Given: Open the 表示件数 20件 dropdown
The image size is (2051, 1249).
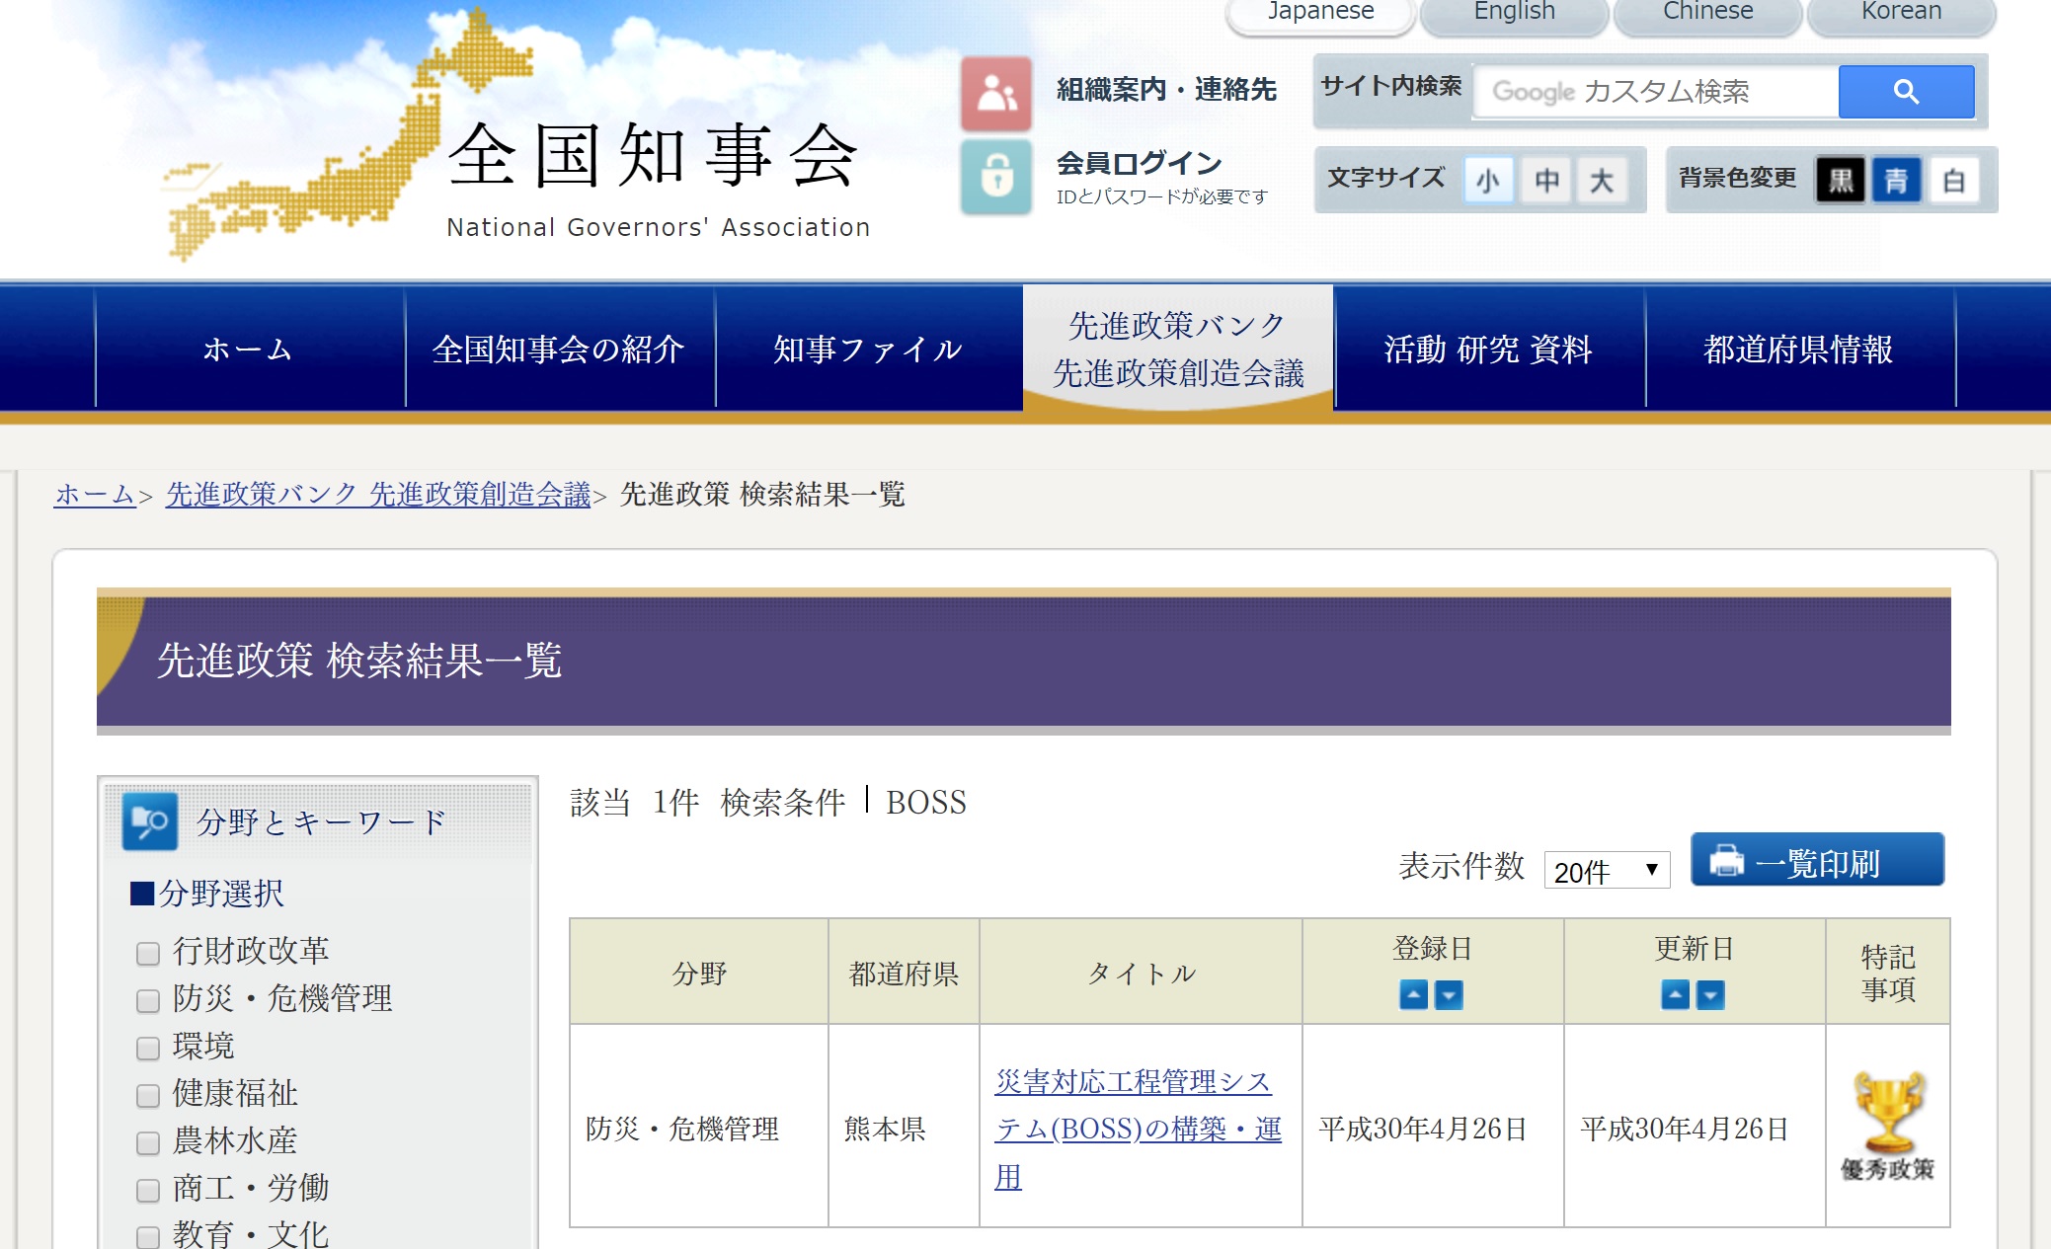Looking at the screenshot, I should (1606, 871).
